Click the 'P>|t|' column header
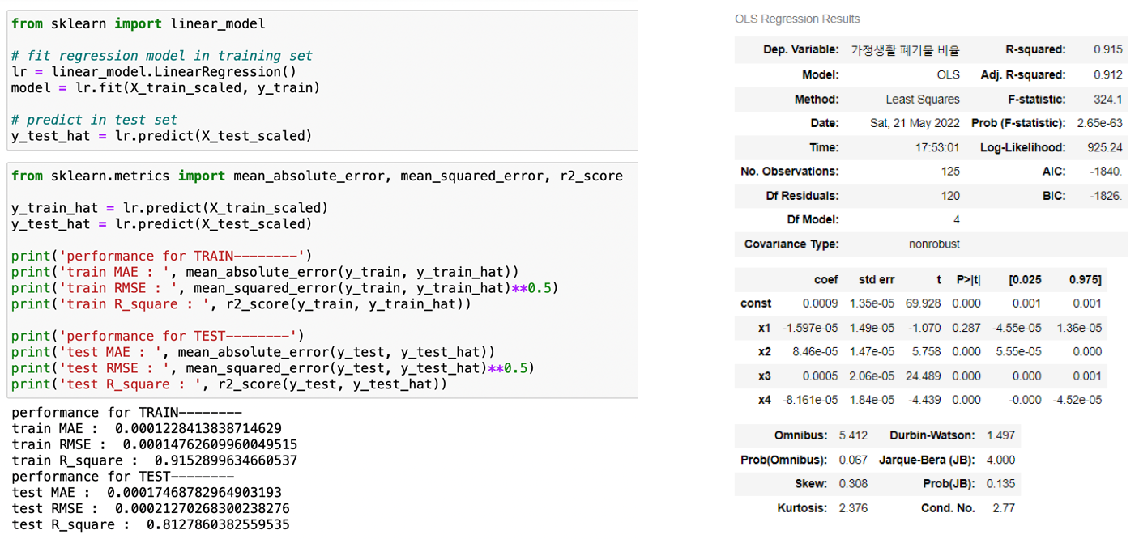The image size is (1139, 539). tap(968, 279)
